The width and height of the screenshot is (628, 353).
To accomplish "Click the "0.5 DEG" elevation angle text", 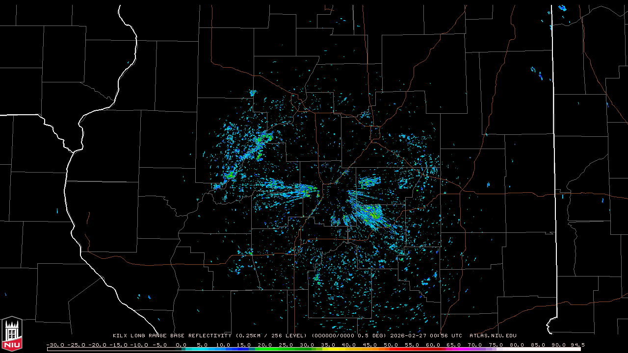I will point(372,336).
